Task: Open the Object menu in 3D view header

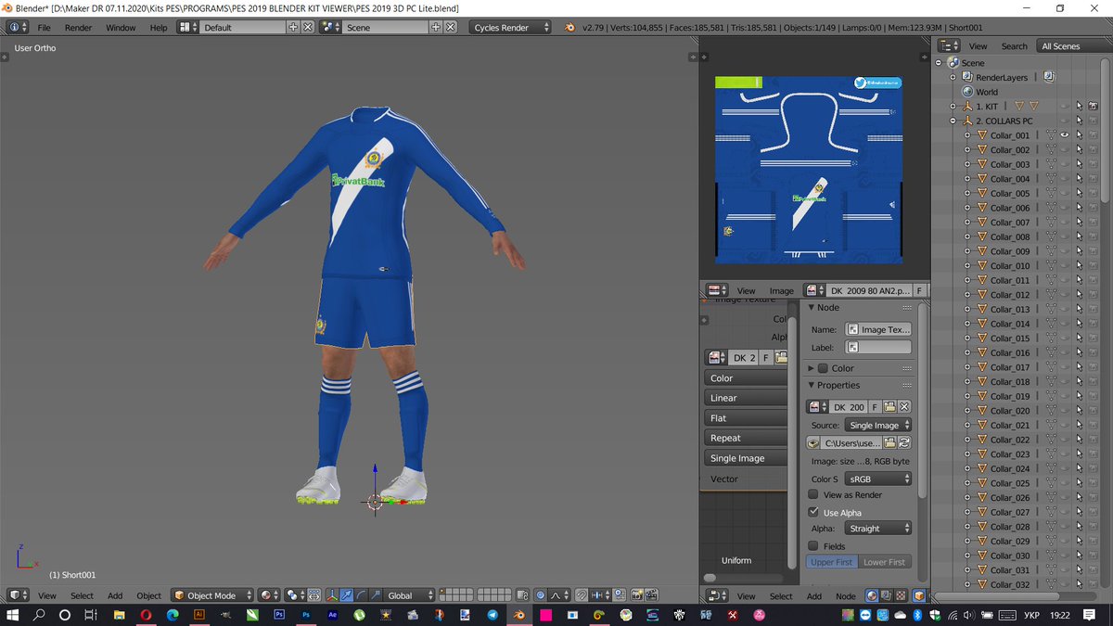Action: [x=149, y=595]
